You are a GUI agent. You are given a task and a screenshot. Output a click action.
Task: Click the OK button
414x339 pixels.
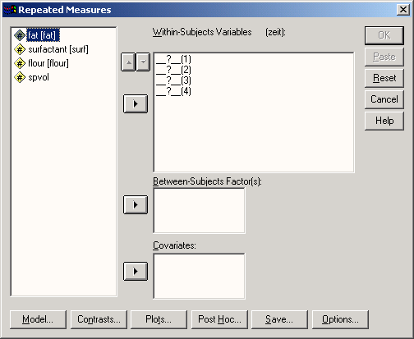(x=384, y=35)
